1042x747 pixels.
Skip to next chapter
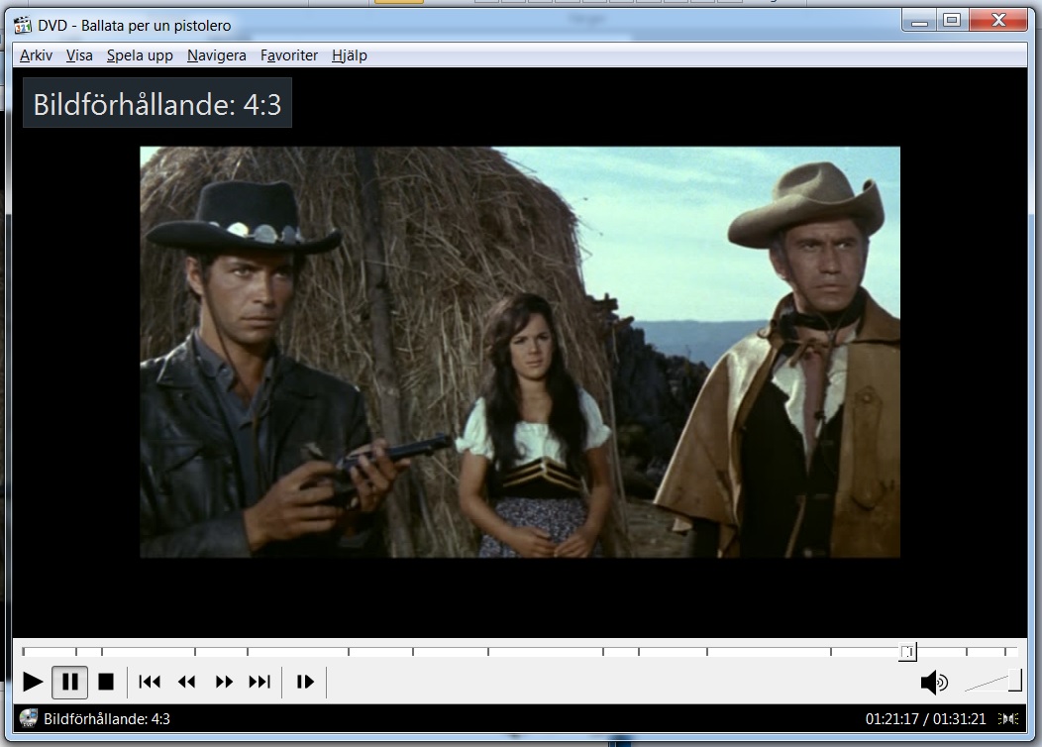(260, 682)
